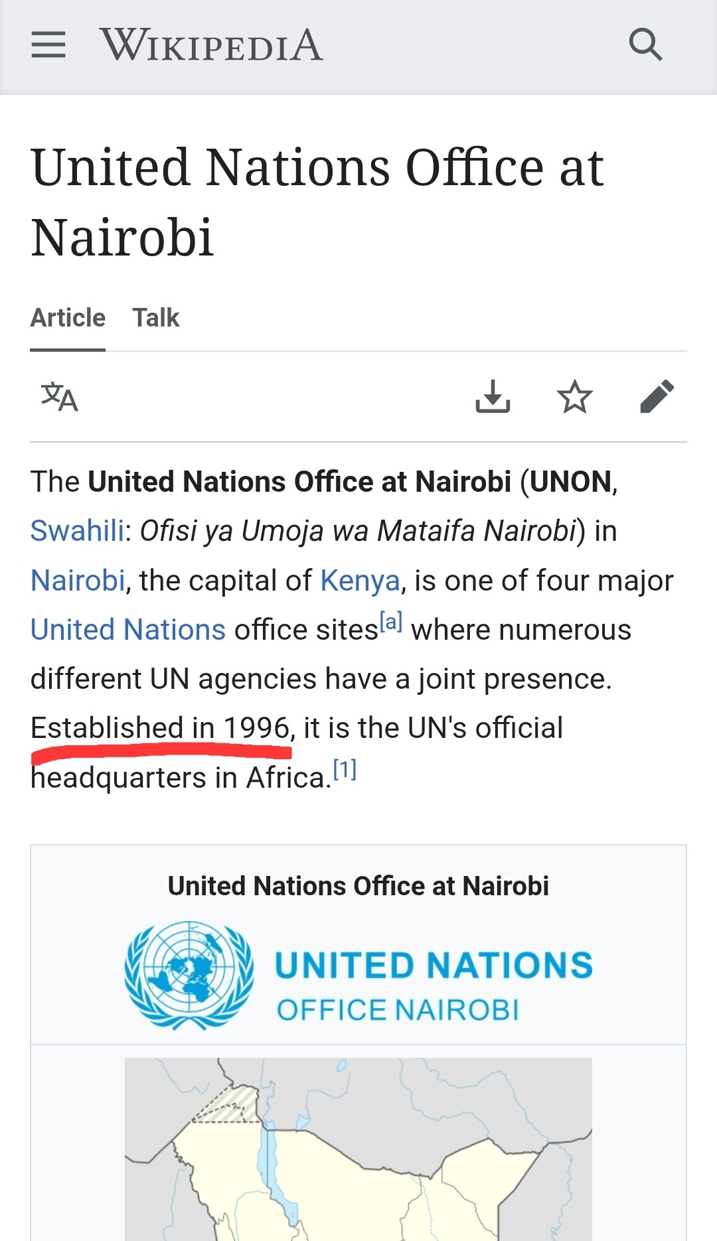
Task: Download the article via download icon
Action: pyautogui.click(x=493, y=397)
